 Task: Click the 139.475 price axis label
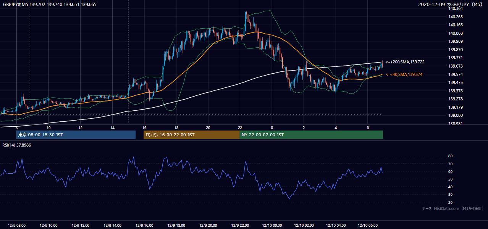(456, 82)
